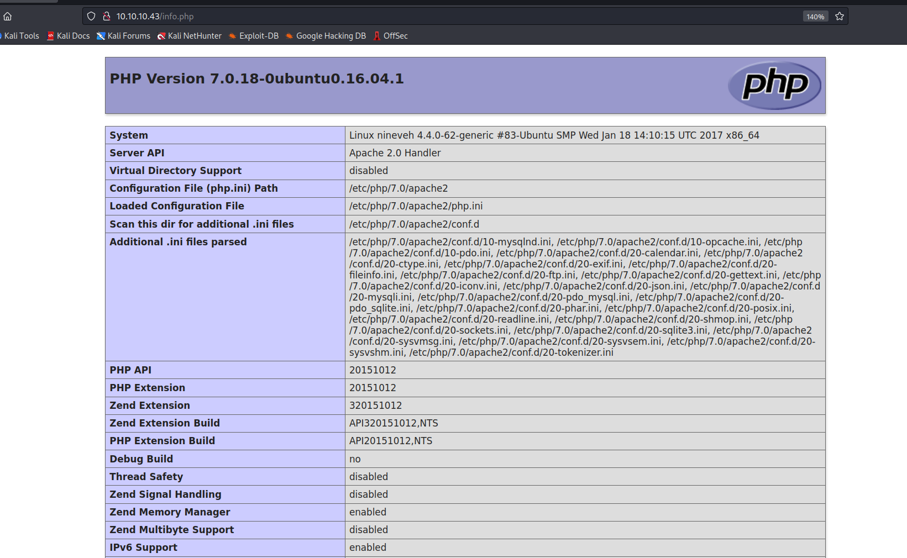Open the Kali Tools bookmark
Image resolution: width=907 pixels, height=558 pixels.
tap(20, 36)
